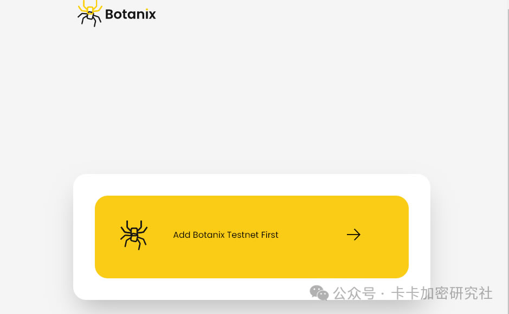Click the letter B in Botanix header
Screen dimensions: 509x314
tap(109, 14)
